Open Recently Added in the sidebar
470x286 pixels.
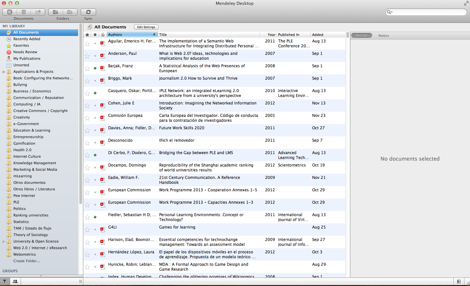pyautogui.click(x=27, y=39)
